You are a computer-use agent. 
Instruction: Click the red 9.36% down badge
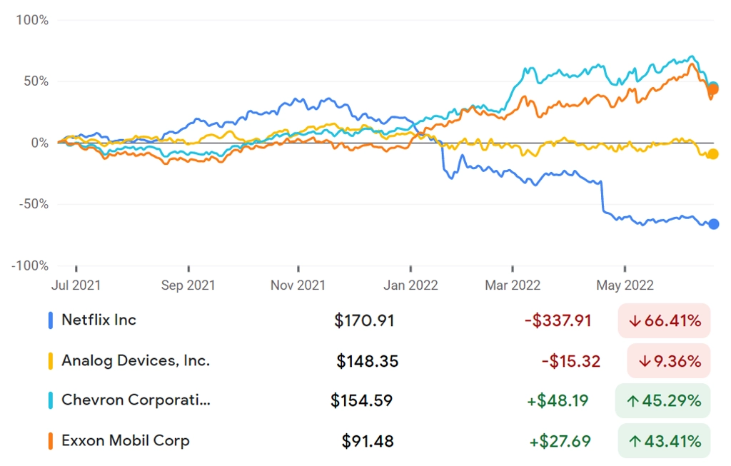tap(669, 361)
